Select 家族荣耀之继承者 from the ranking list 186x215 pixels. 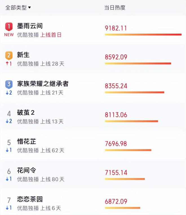43,84
